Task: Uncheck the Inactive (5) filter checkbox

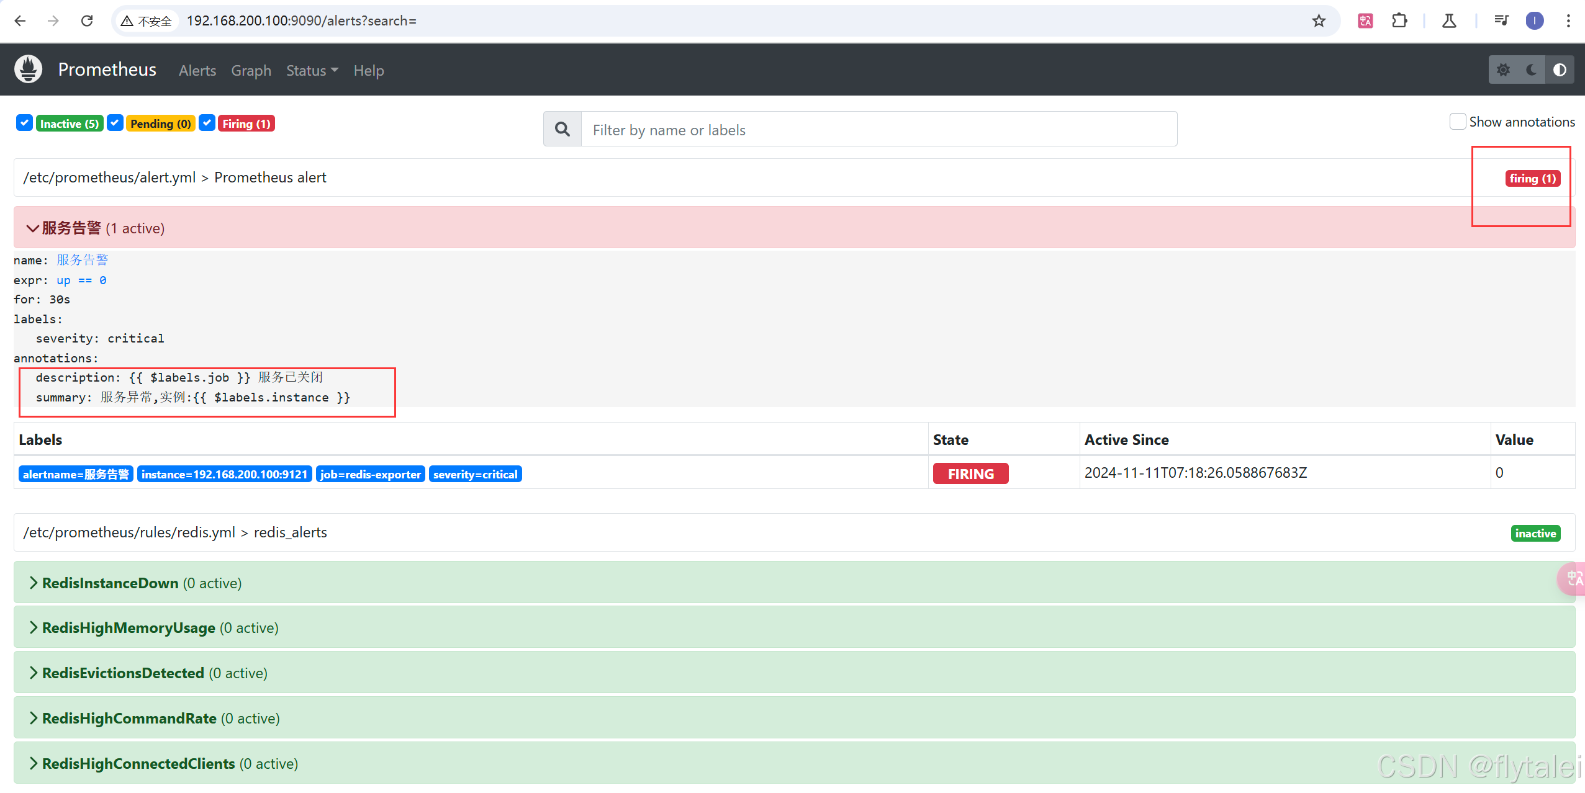Action: [x=24, y=123]
